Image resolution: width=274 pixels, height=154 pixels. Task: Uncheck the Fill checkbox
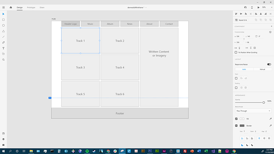[236, 119]
